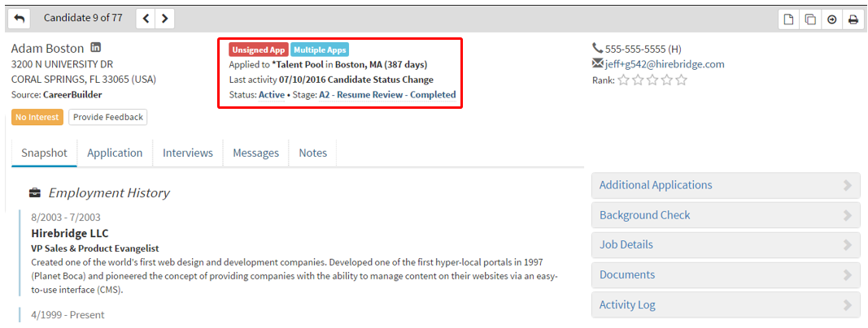Print the candidate profile
Screen dimensions: 868x328
(853, 19)
